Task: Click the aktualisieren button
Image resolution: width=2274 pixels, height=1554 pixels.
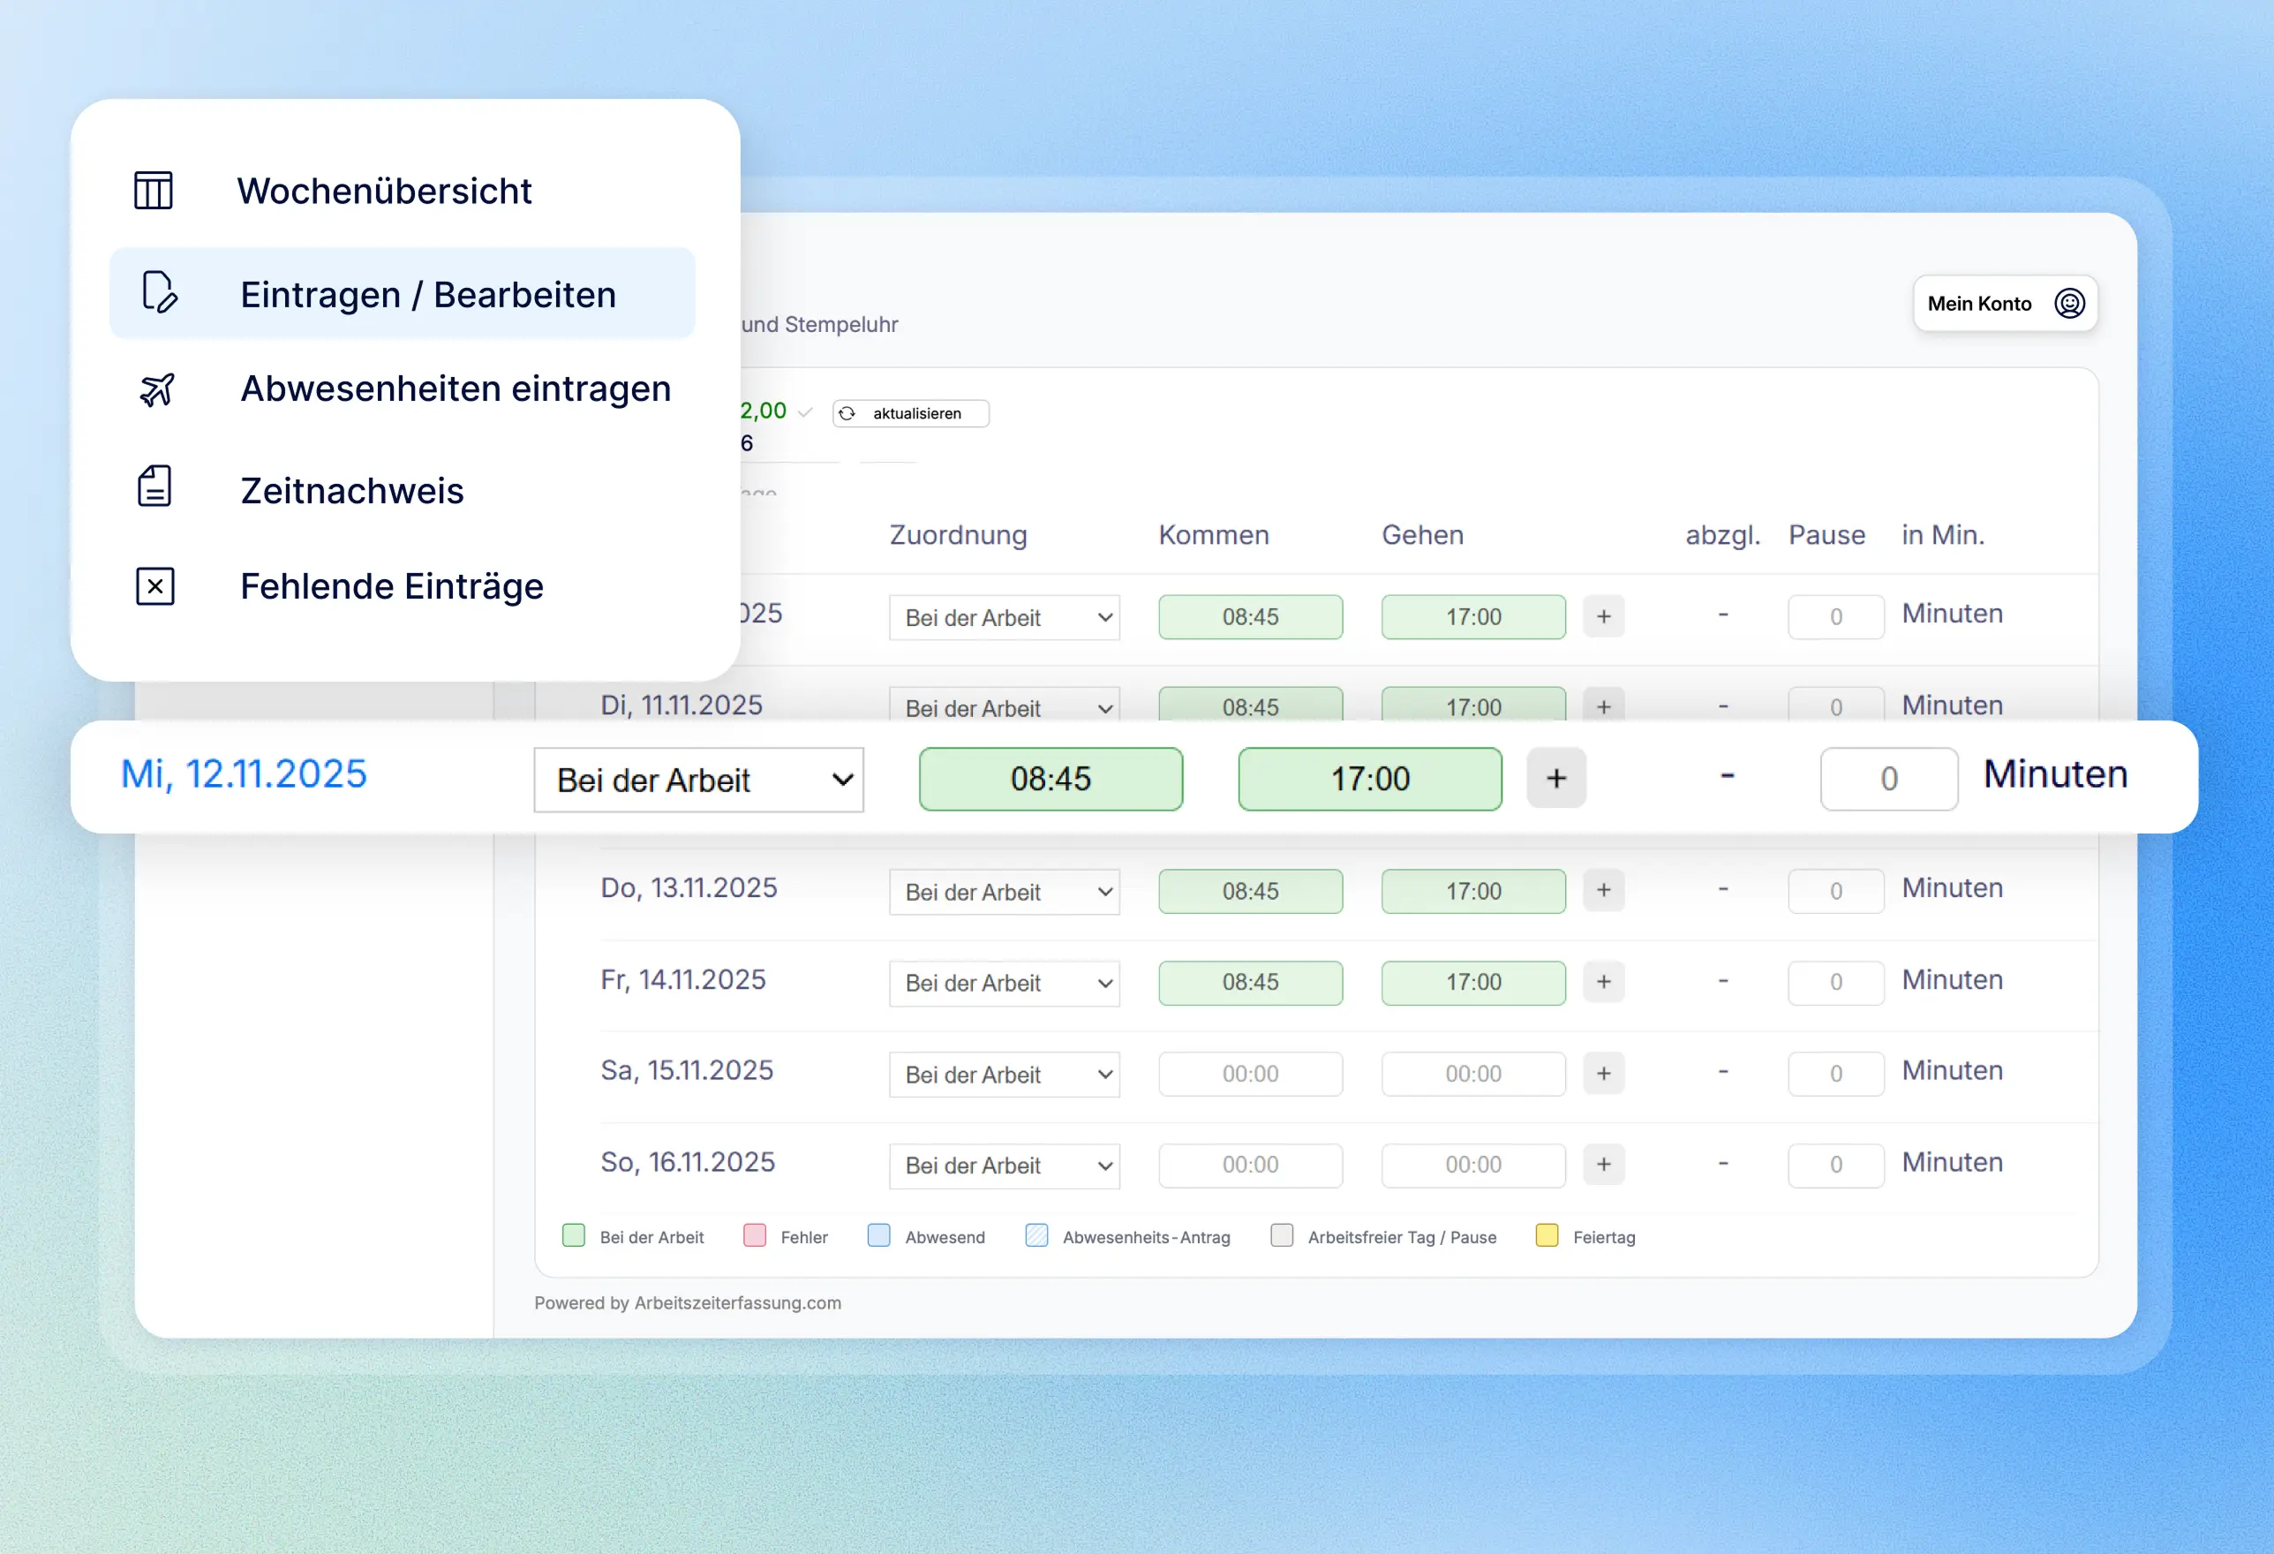Action: [910, 413]
